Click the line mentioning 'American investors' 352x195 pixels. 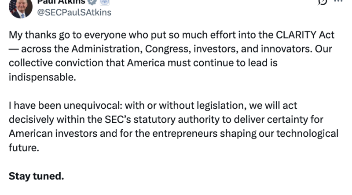[x=173, y=134]
